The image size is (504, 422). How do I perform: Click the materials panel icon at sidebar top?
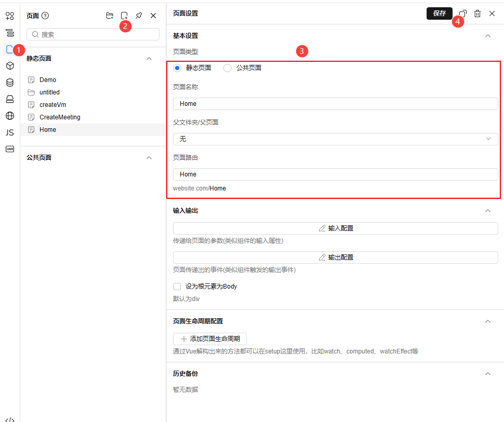point(9,16)
